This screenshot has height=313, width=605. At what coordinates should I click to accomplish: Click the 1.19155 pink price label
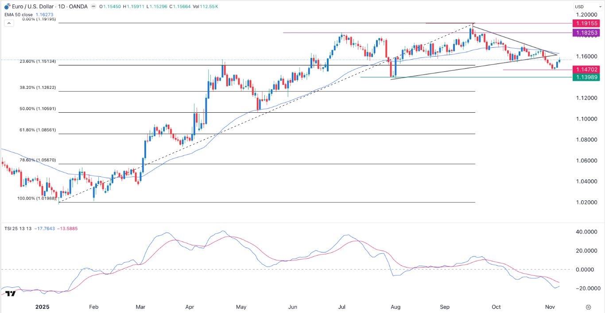586,23
